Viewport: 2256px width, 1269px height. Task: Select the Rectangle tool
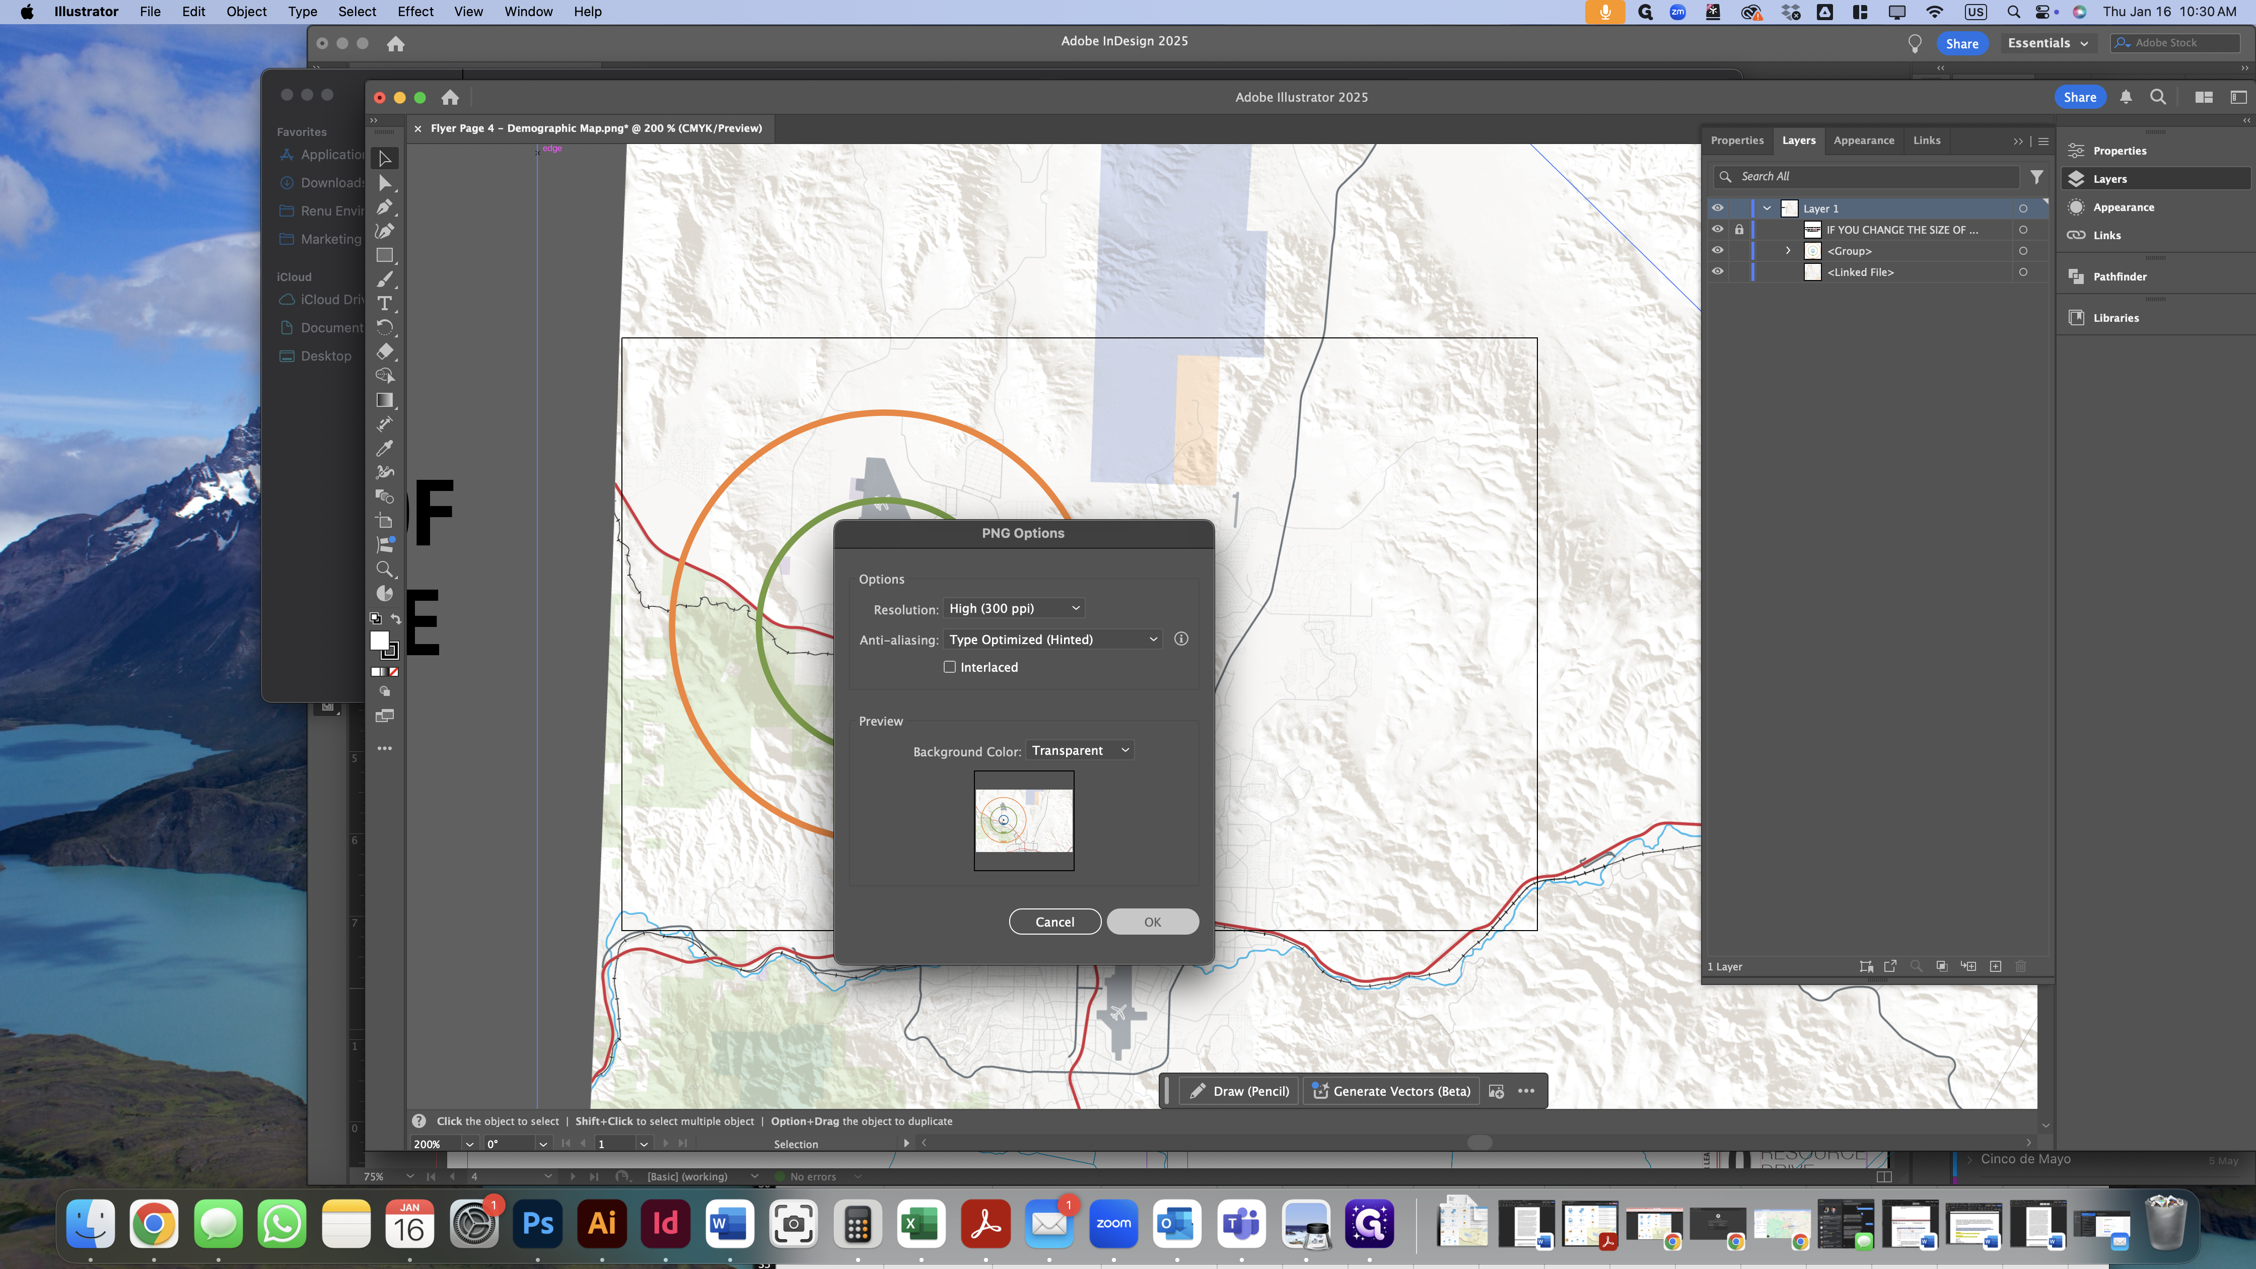[x=384, y=256]
